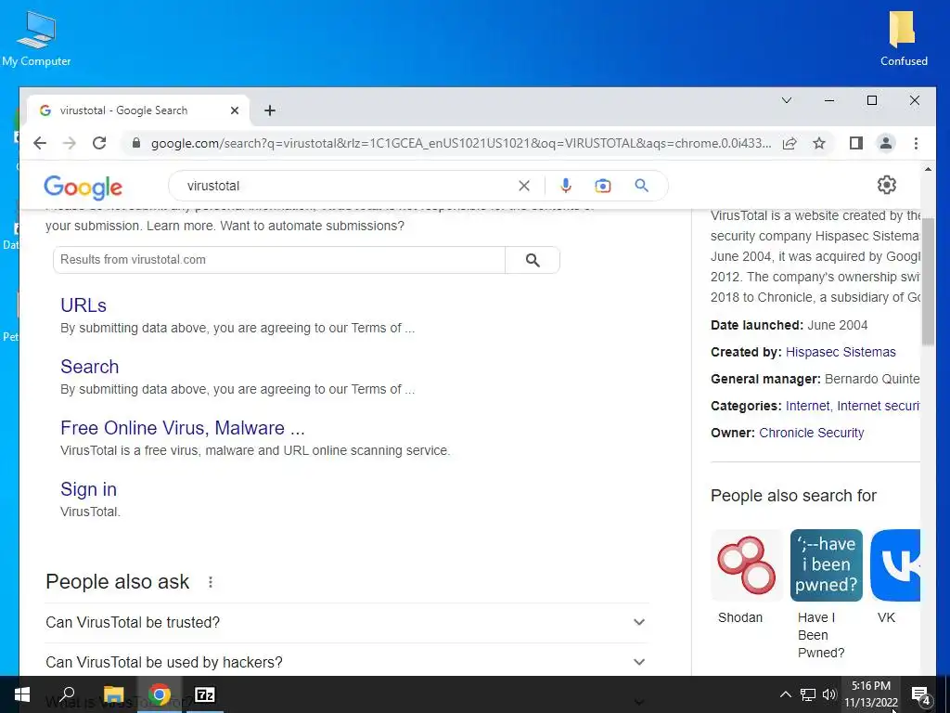Open the Sign in sitelink
Image resolution: width=950 pixels, height=713 pixels.
(88, 489)
